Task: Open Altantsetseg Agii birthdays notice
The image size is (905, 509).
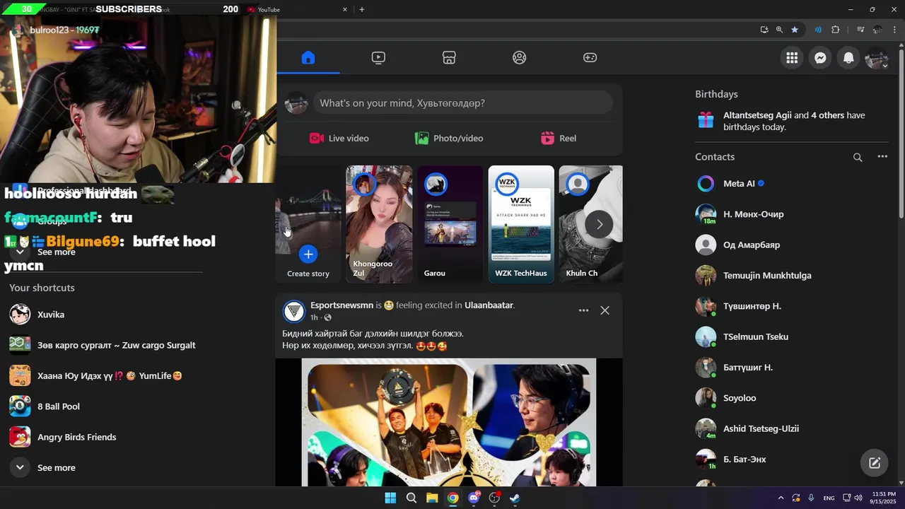Action: click(792, 121)
